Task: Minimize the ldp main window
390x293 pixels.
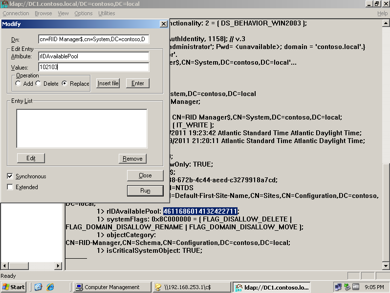Action: pos(369,4)
